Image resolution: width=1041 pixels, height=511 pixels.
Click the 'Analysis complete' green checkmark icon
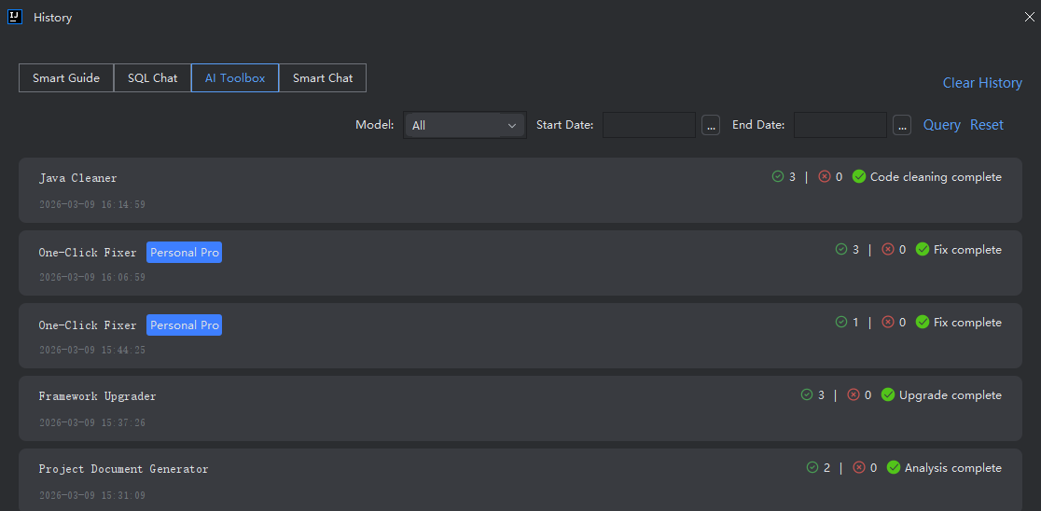[x=894, y=468]
